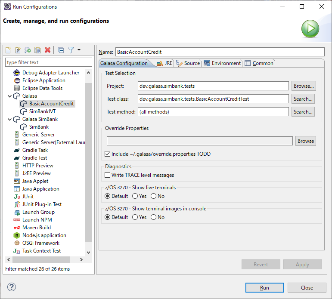Click the Test class text field
Image resolution: width=332 pixels, height=299 pixels.
[x=213, y=99]
